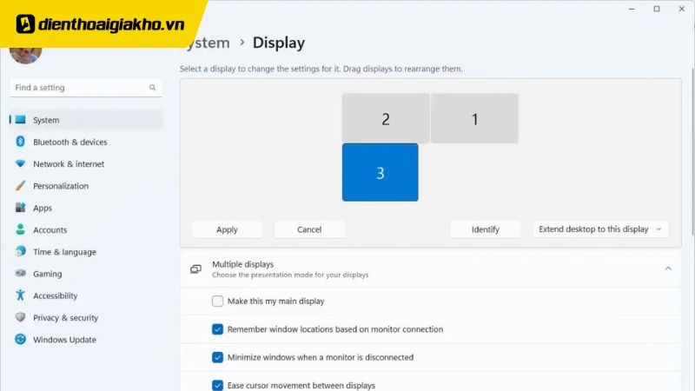695x391 pixels.
Task: Click the Accessibility figure icon
Action: tap(20, 295)
